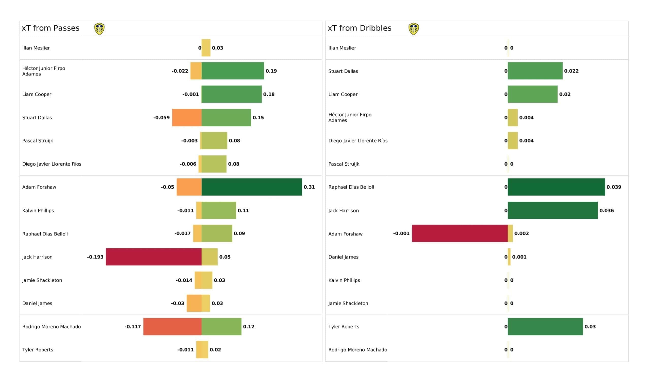The height and width of the screenshot is (382, 650).
Task: Click Adam Forshaw's dark green 0.31 passes bar
Action: tap(252, 187)
